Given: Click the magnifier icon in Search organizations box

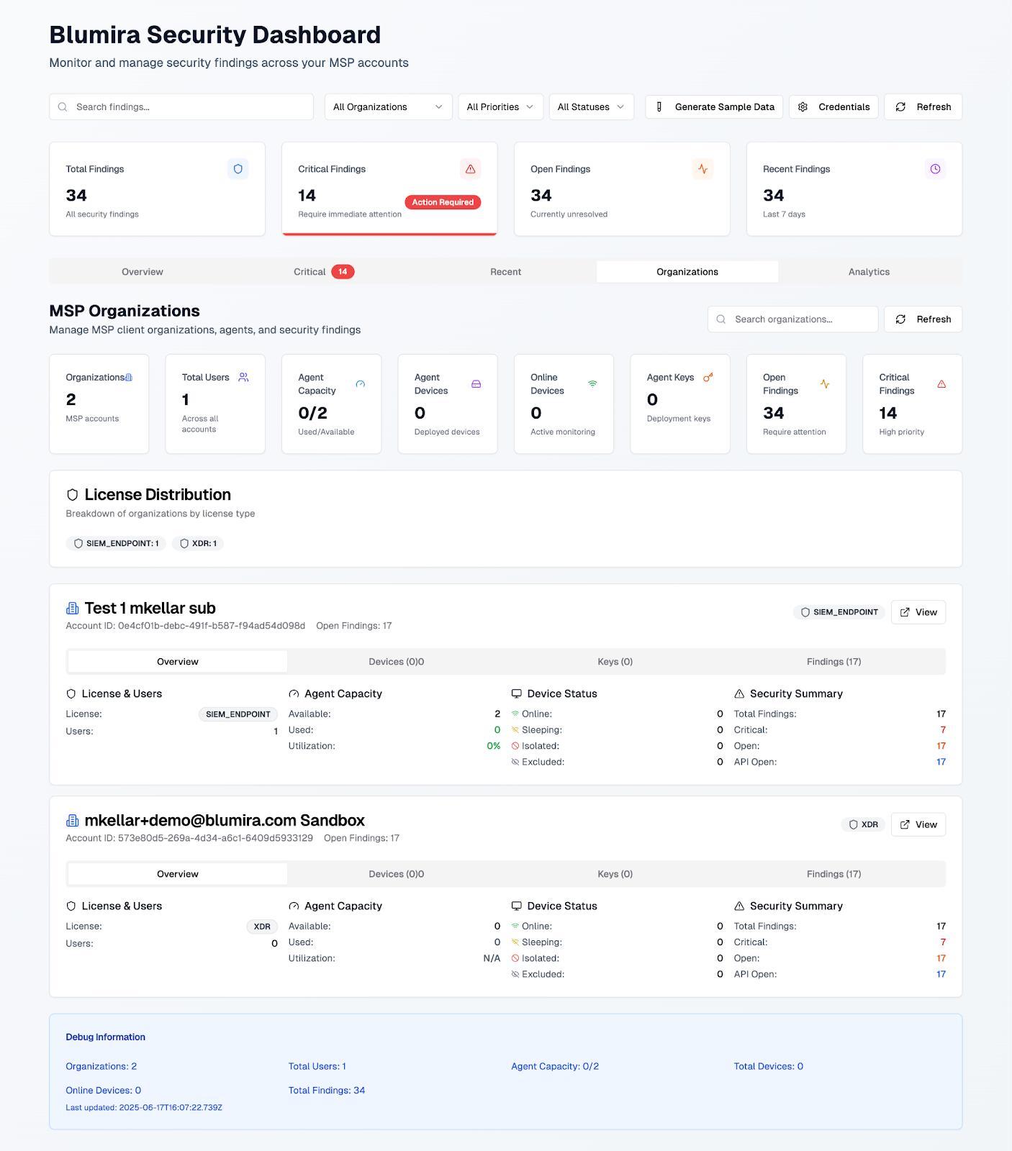Looking at the screenshot, I should coord(721,319).
